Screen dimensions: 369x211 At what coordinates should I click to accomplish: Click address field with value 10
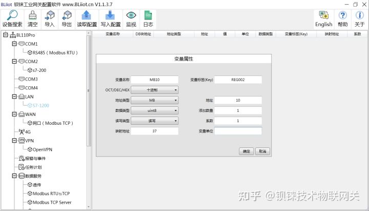pyautogui.click(x=238, y=100)
